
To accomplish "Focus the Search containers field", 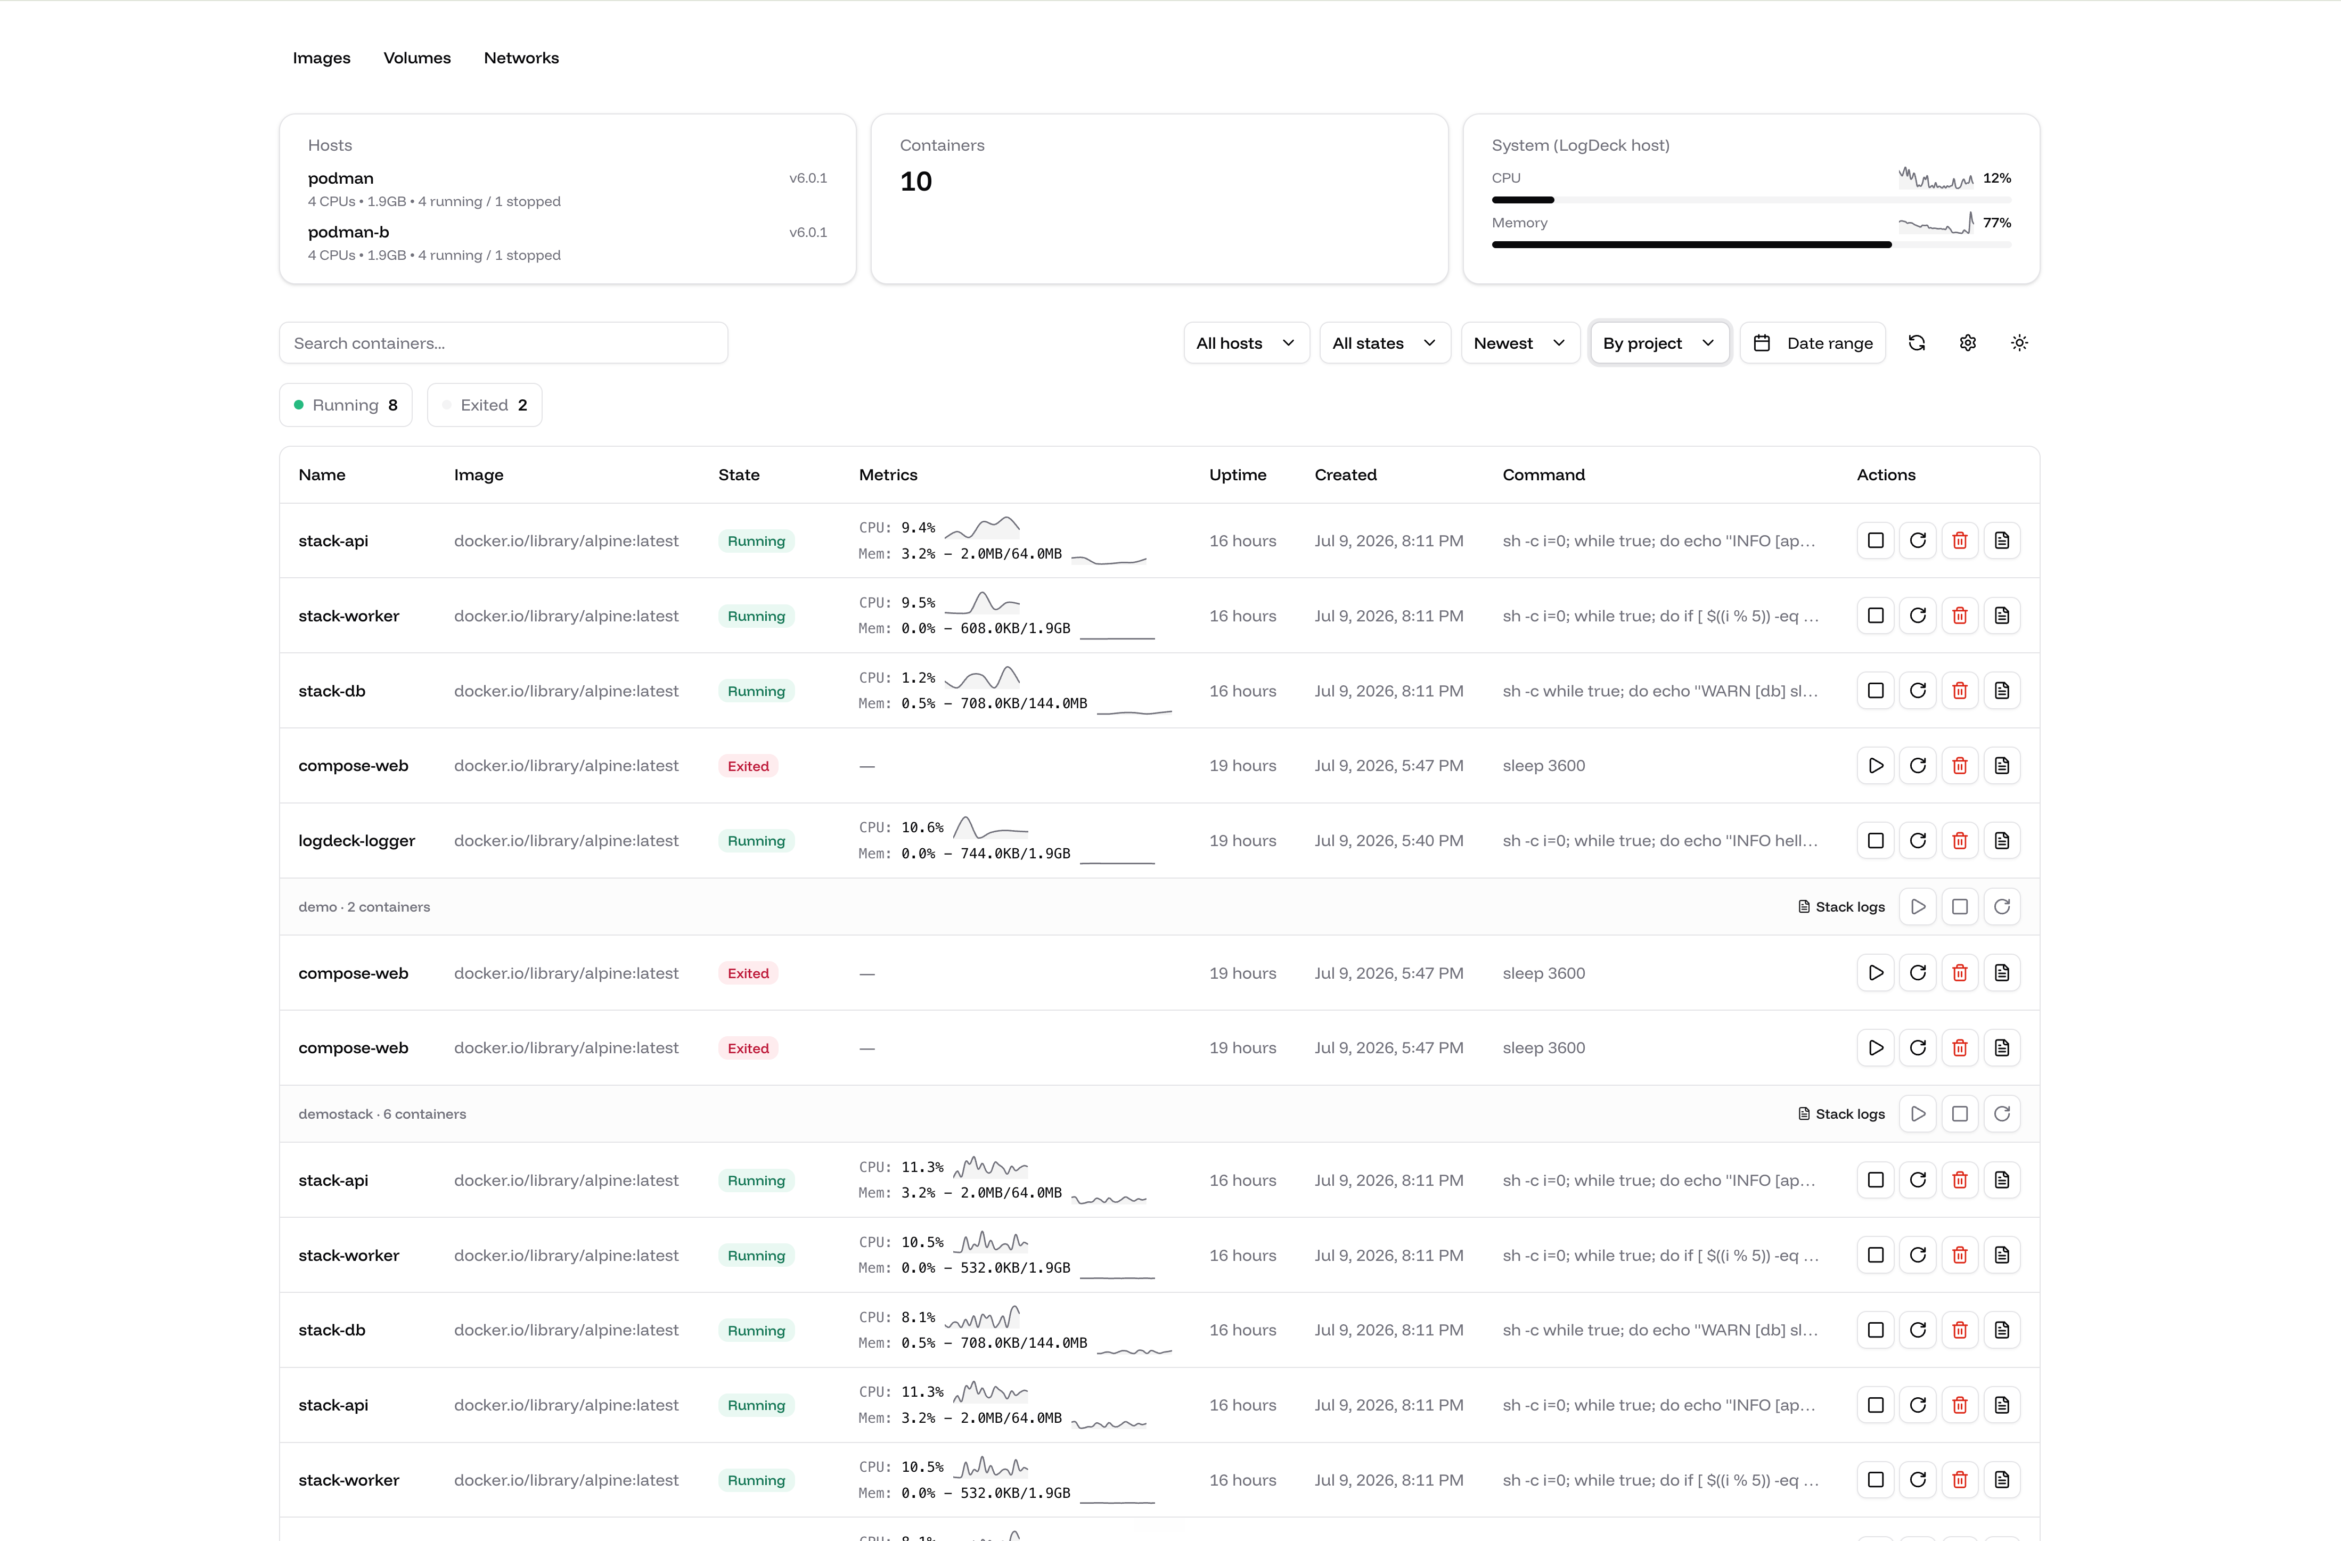I will tap(504, 343).
